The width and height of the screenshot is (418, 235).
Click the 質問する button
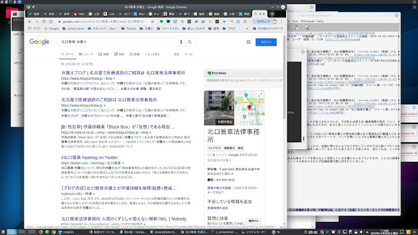[253, 221]
